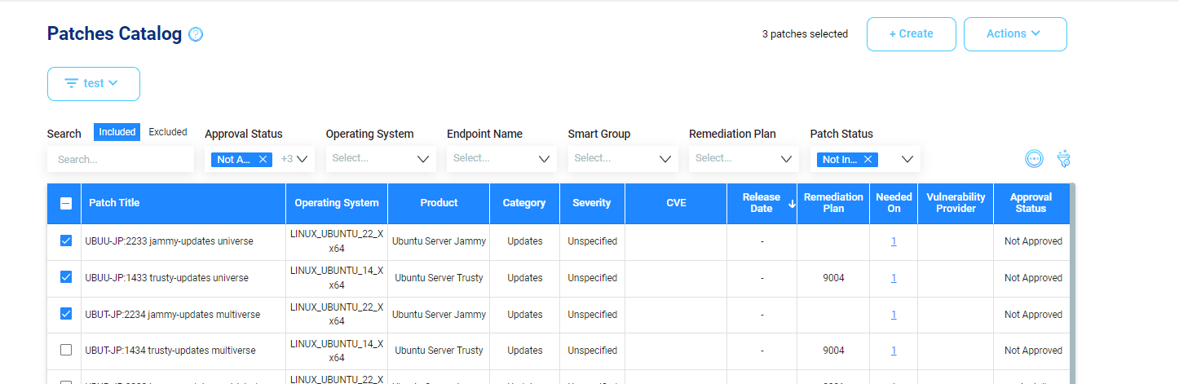Toggle the select-all header checkbox
The width and height of the screenshot is (1179, 384).
66,204
